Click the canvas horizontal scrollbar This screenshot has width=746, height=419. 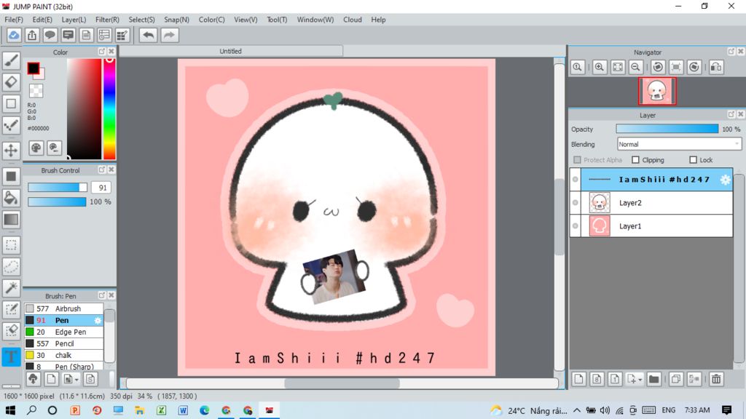(x=342, y=383)
